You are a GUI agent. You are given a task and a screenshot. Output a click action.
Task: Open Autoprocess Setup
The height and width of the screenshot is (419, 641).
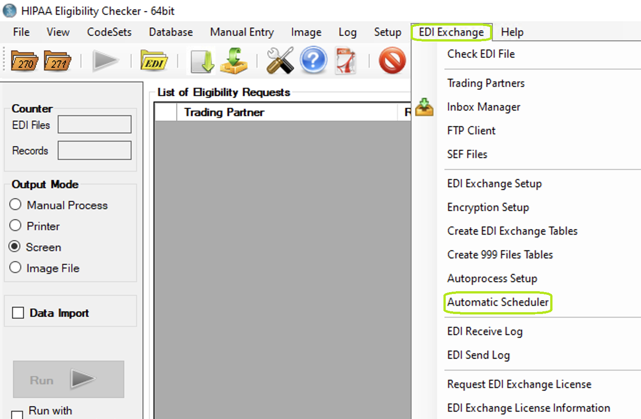tap(492, 278)
